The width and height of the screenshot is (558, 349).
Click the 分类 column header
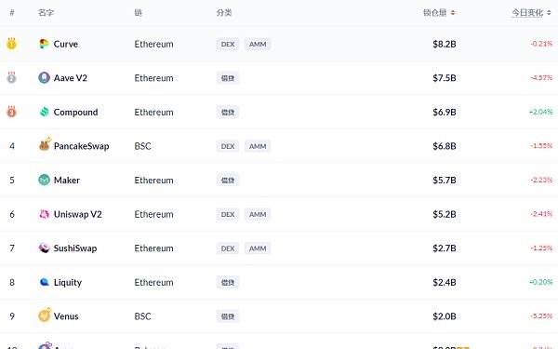coord(224,13)
